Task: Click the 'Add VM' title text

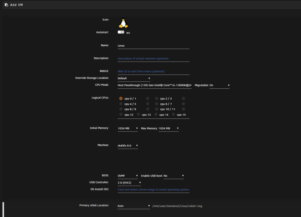Action: click(17, 5)
